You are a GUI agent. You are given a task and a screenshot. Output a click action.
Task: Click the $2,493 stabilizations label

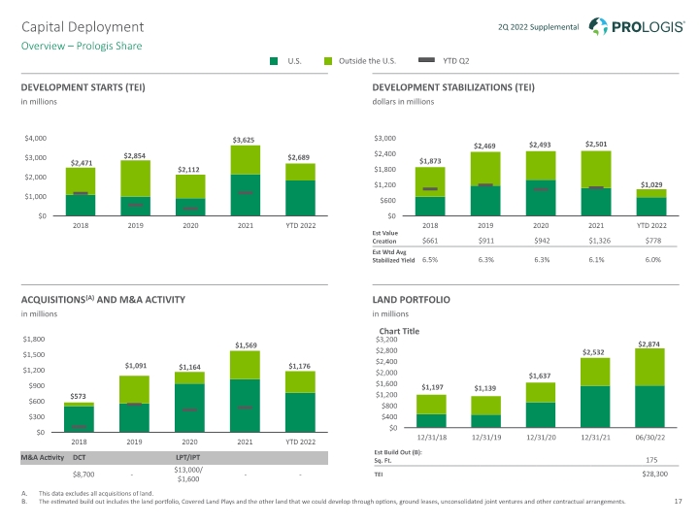(x=540, y=145)
